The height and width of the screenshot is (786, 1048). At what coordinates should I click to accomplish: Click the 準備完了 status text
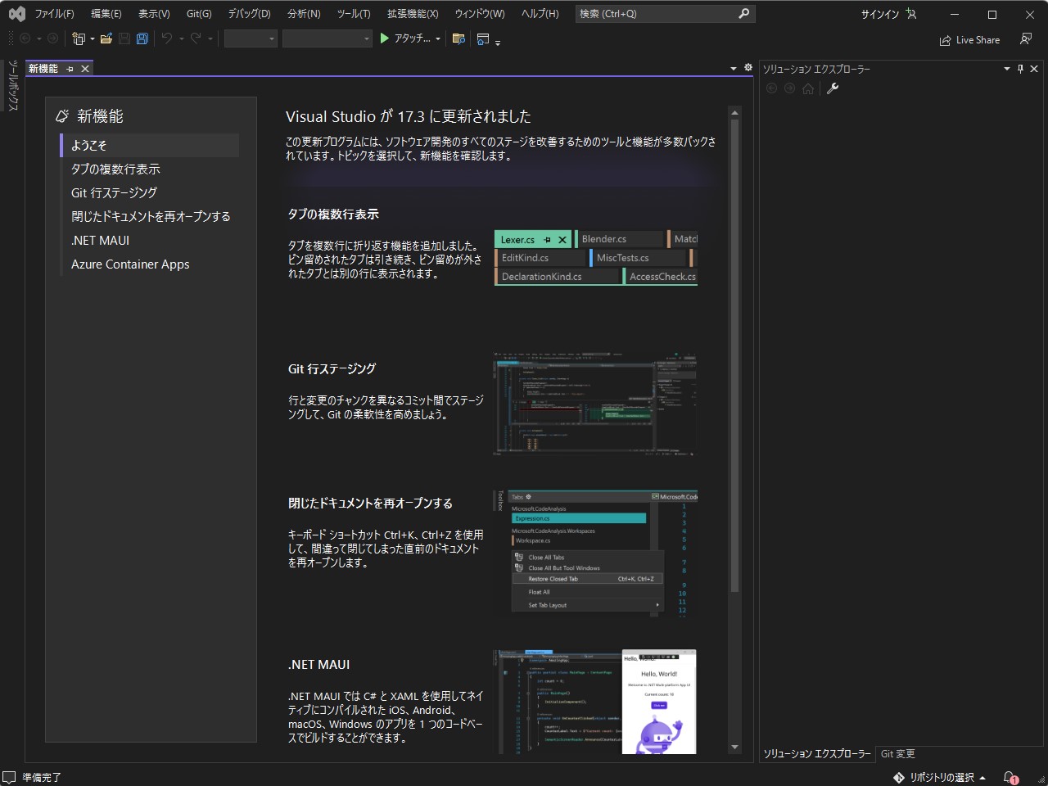pyautogui.click(x=42, y=777)
